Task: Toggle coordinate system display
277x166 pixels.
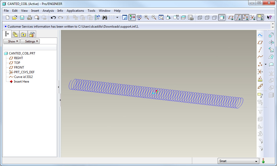Action: coord(253,17)
